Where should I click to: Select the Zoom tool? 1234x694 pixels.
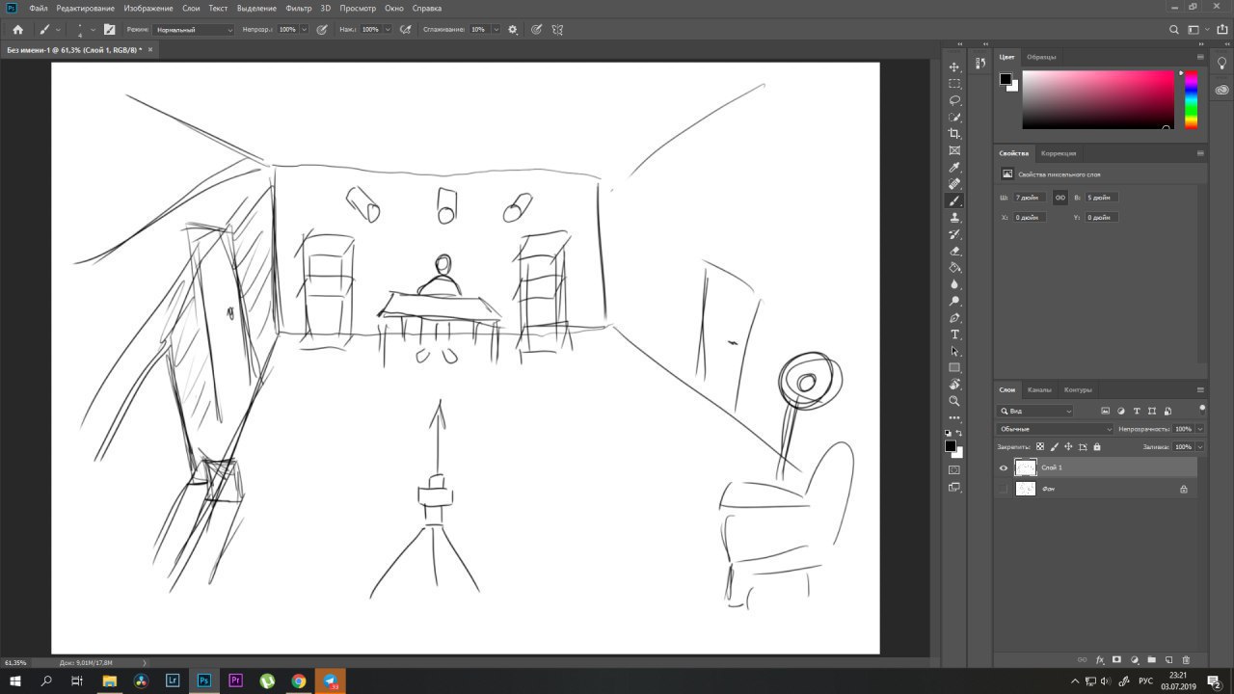coord(954,401)
